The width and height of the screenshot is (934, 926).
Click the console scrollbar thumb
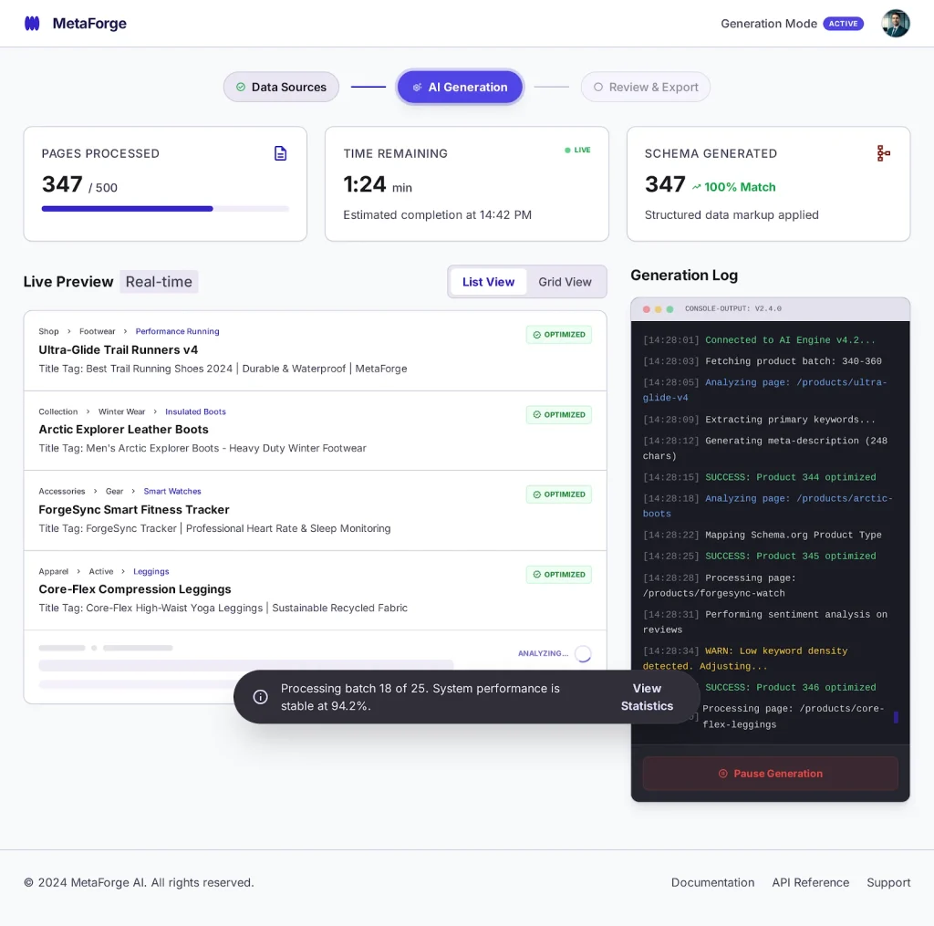[x=896, y=717]
